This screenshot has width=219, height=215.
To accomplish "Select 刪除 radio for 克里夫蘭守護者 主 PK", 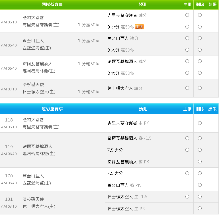I will (x=200, y=123).
